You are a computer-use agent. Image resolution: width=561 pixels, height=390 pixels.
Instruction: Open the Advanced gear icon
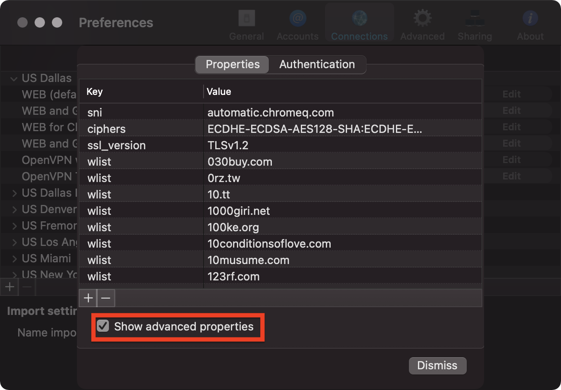point(422,19)
